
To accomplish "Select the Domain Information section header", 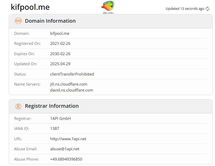I will 50,21.
